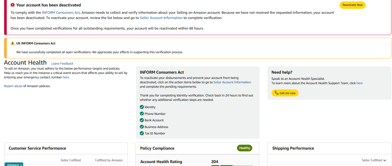392x166 pixels.
Task: Click the orange warning triangle icon
Action: pyautogui.click(x=13, y=43)
